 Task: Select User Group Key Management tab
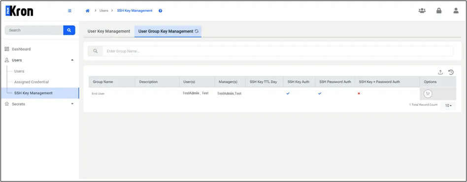[x=168, y=31]
